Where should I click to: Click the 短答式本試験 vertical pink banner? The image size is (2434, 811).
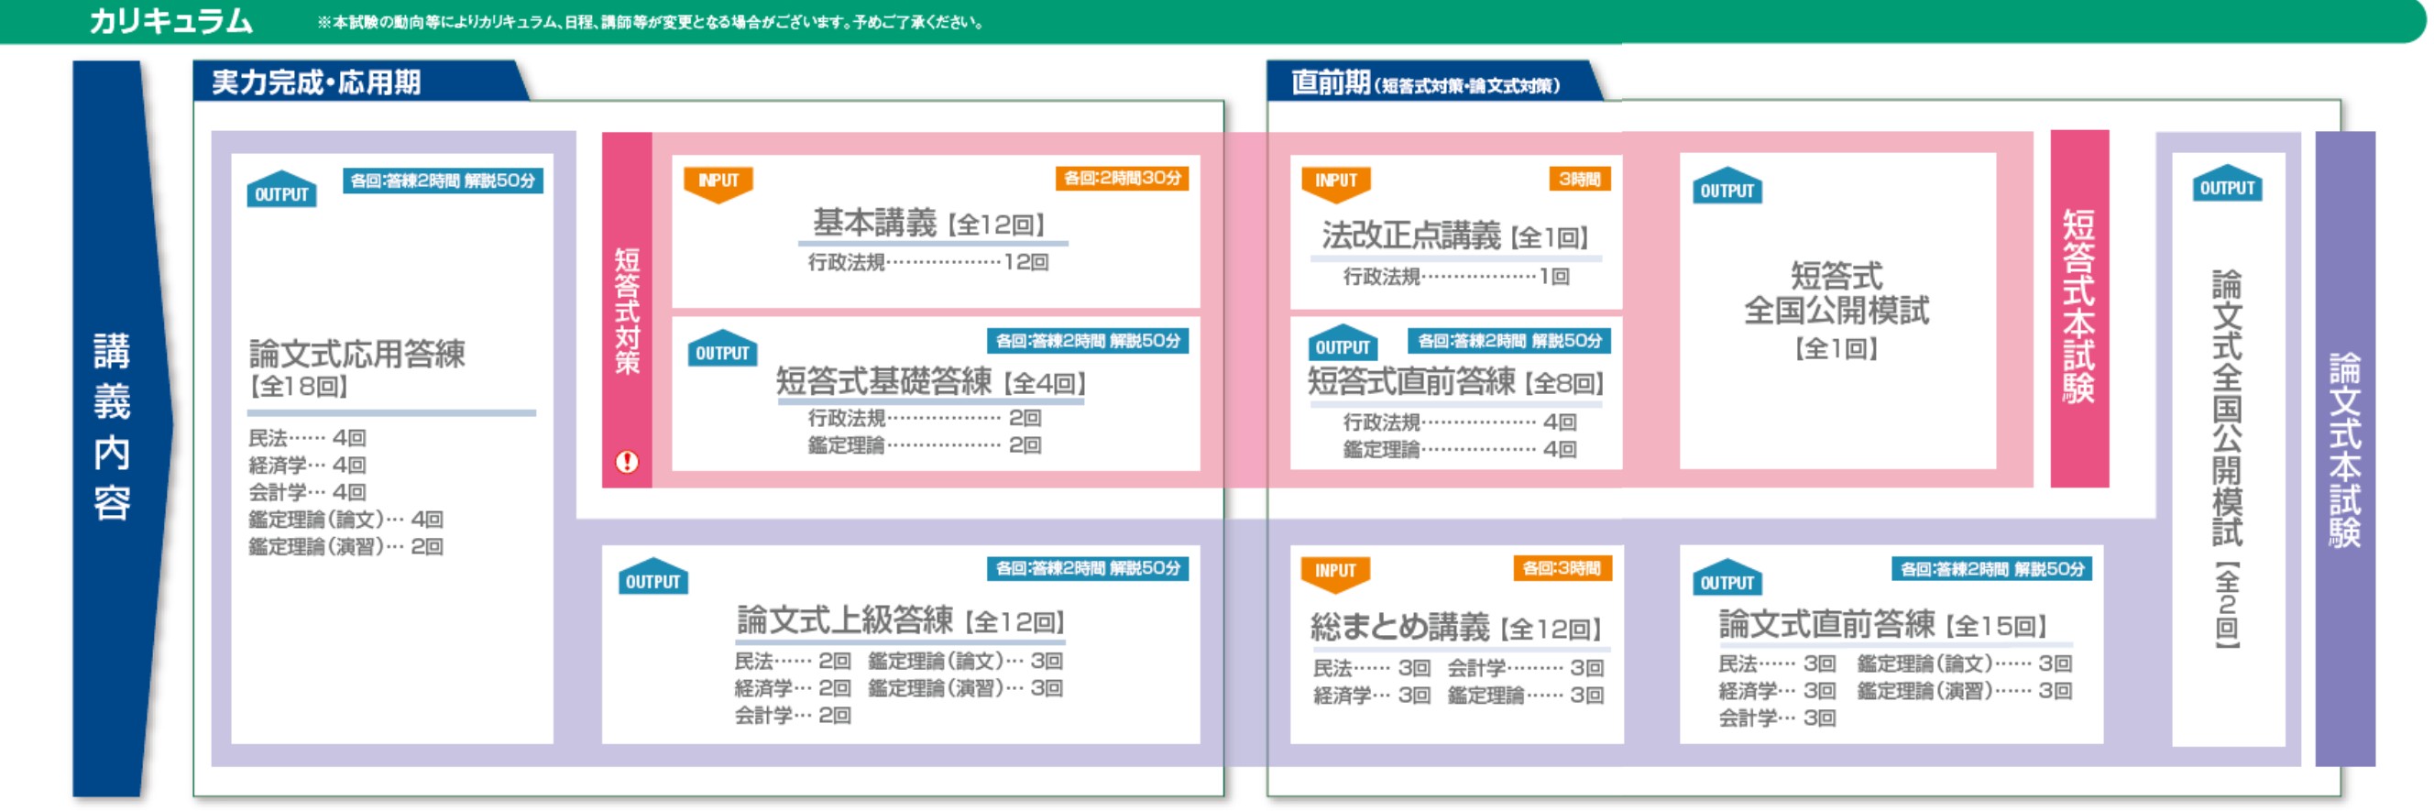(x=2078, y=307)
